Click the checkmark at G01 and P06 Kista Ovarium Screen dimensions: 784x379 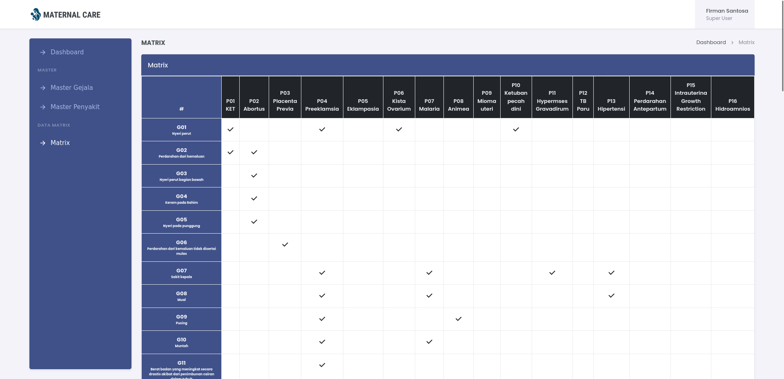coord(399,129)
